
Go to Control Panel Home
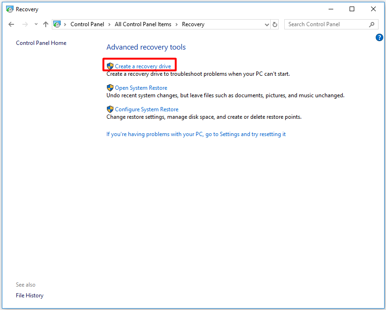[x=41, y=43]
